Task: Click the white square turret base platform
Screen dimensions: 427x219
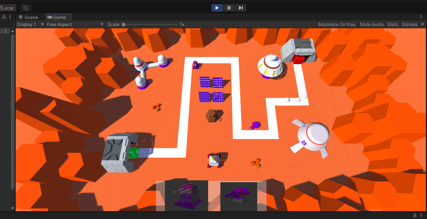Action: pos(214,161)
